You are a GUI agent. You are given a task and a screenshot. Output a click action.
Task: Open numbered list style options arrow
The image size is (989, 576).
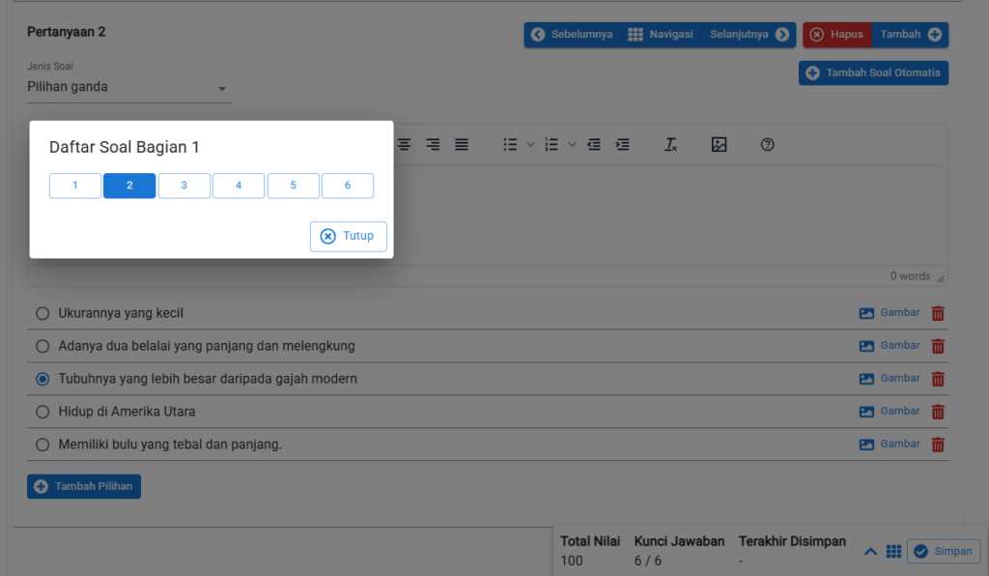572,144
